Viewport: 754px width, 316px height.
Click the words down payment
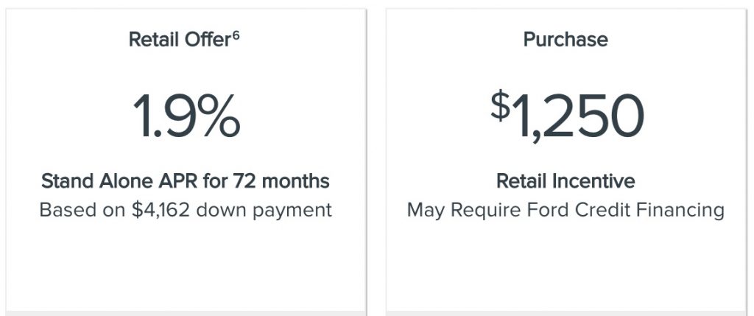pyautogui.click(x=264, y=211)
